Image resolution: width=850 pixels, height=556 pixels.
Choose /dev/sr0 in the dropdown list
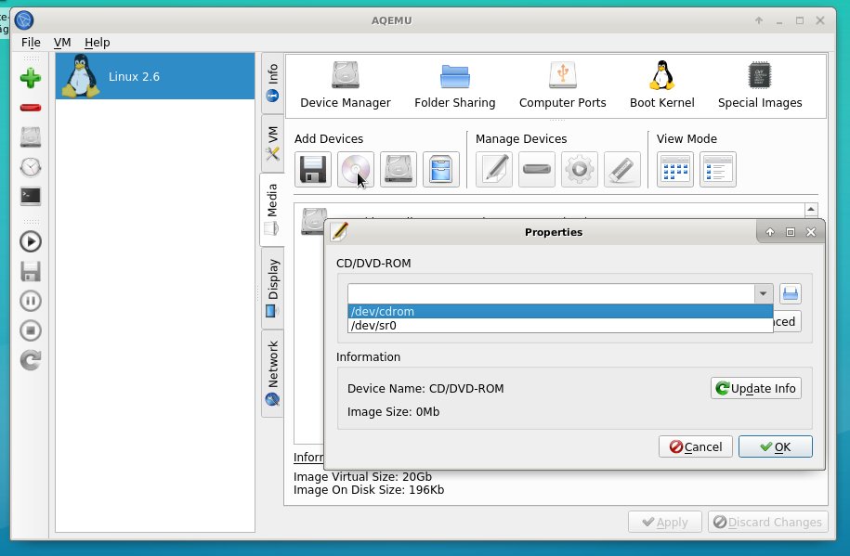click(x=559, y=325)
